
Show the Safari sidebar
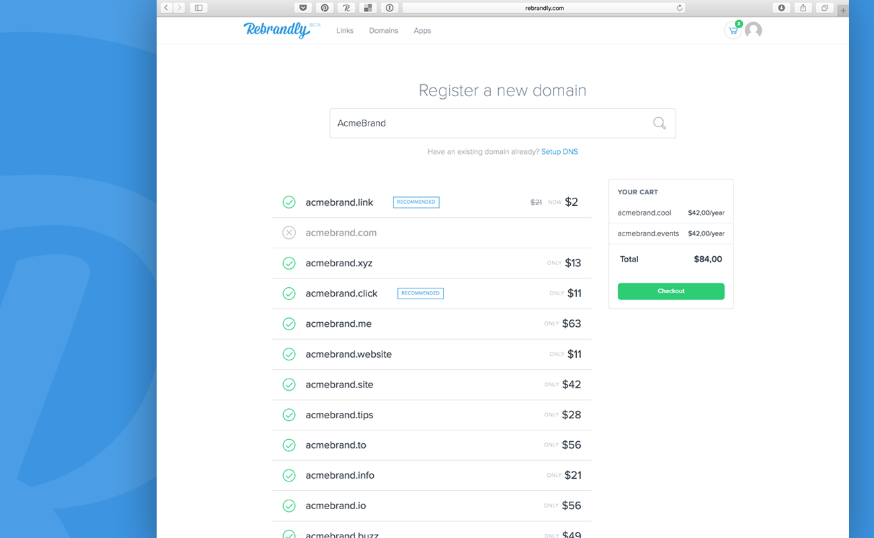198,8
